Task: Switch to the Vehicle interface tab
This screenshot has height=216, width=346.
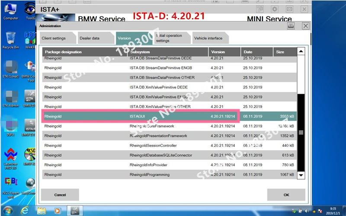Action: point(210,38)
